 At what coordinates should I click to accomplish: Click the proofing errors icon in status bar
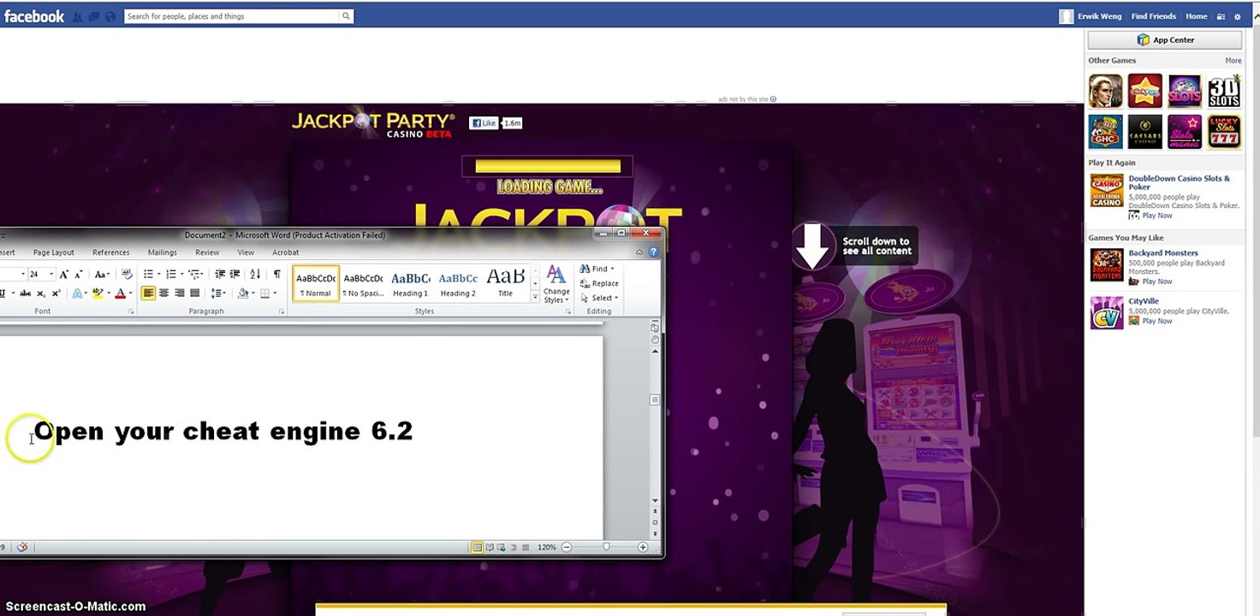pos(22,548)
